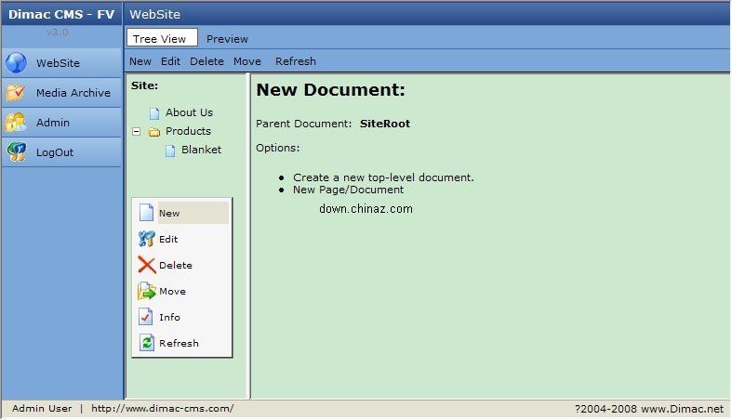Click the green Refresh arrows icon

pos(147,343)
